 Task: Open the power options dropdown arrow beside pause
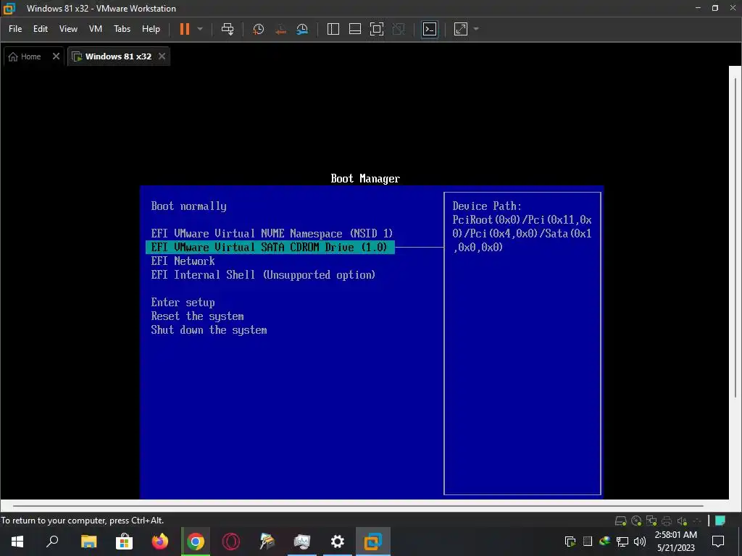(x=200, y=29)
